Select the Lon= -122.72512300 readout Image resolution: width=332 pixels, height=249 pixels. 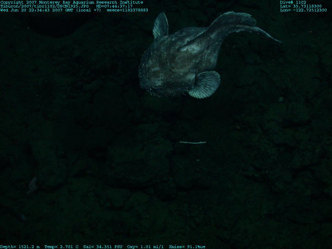click(303, 10)
